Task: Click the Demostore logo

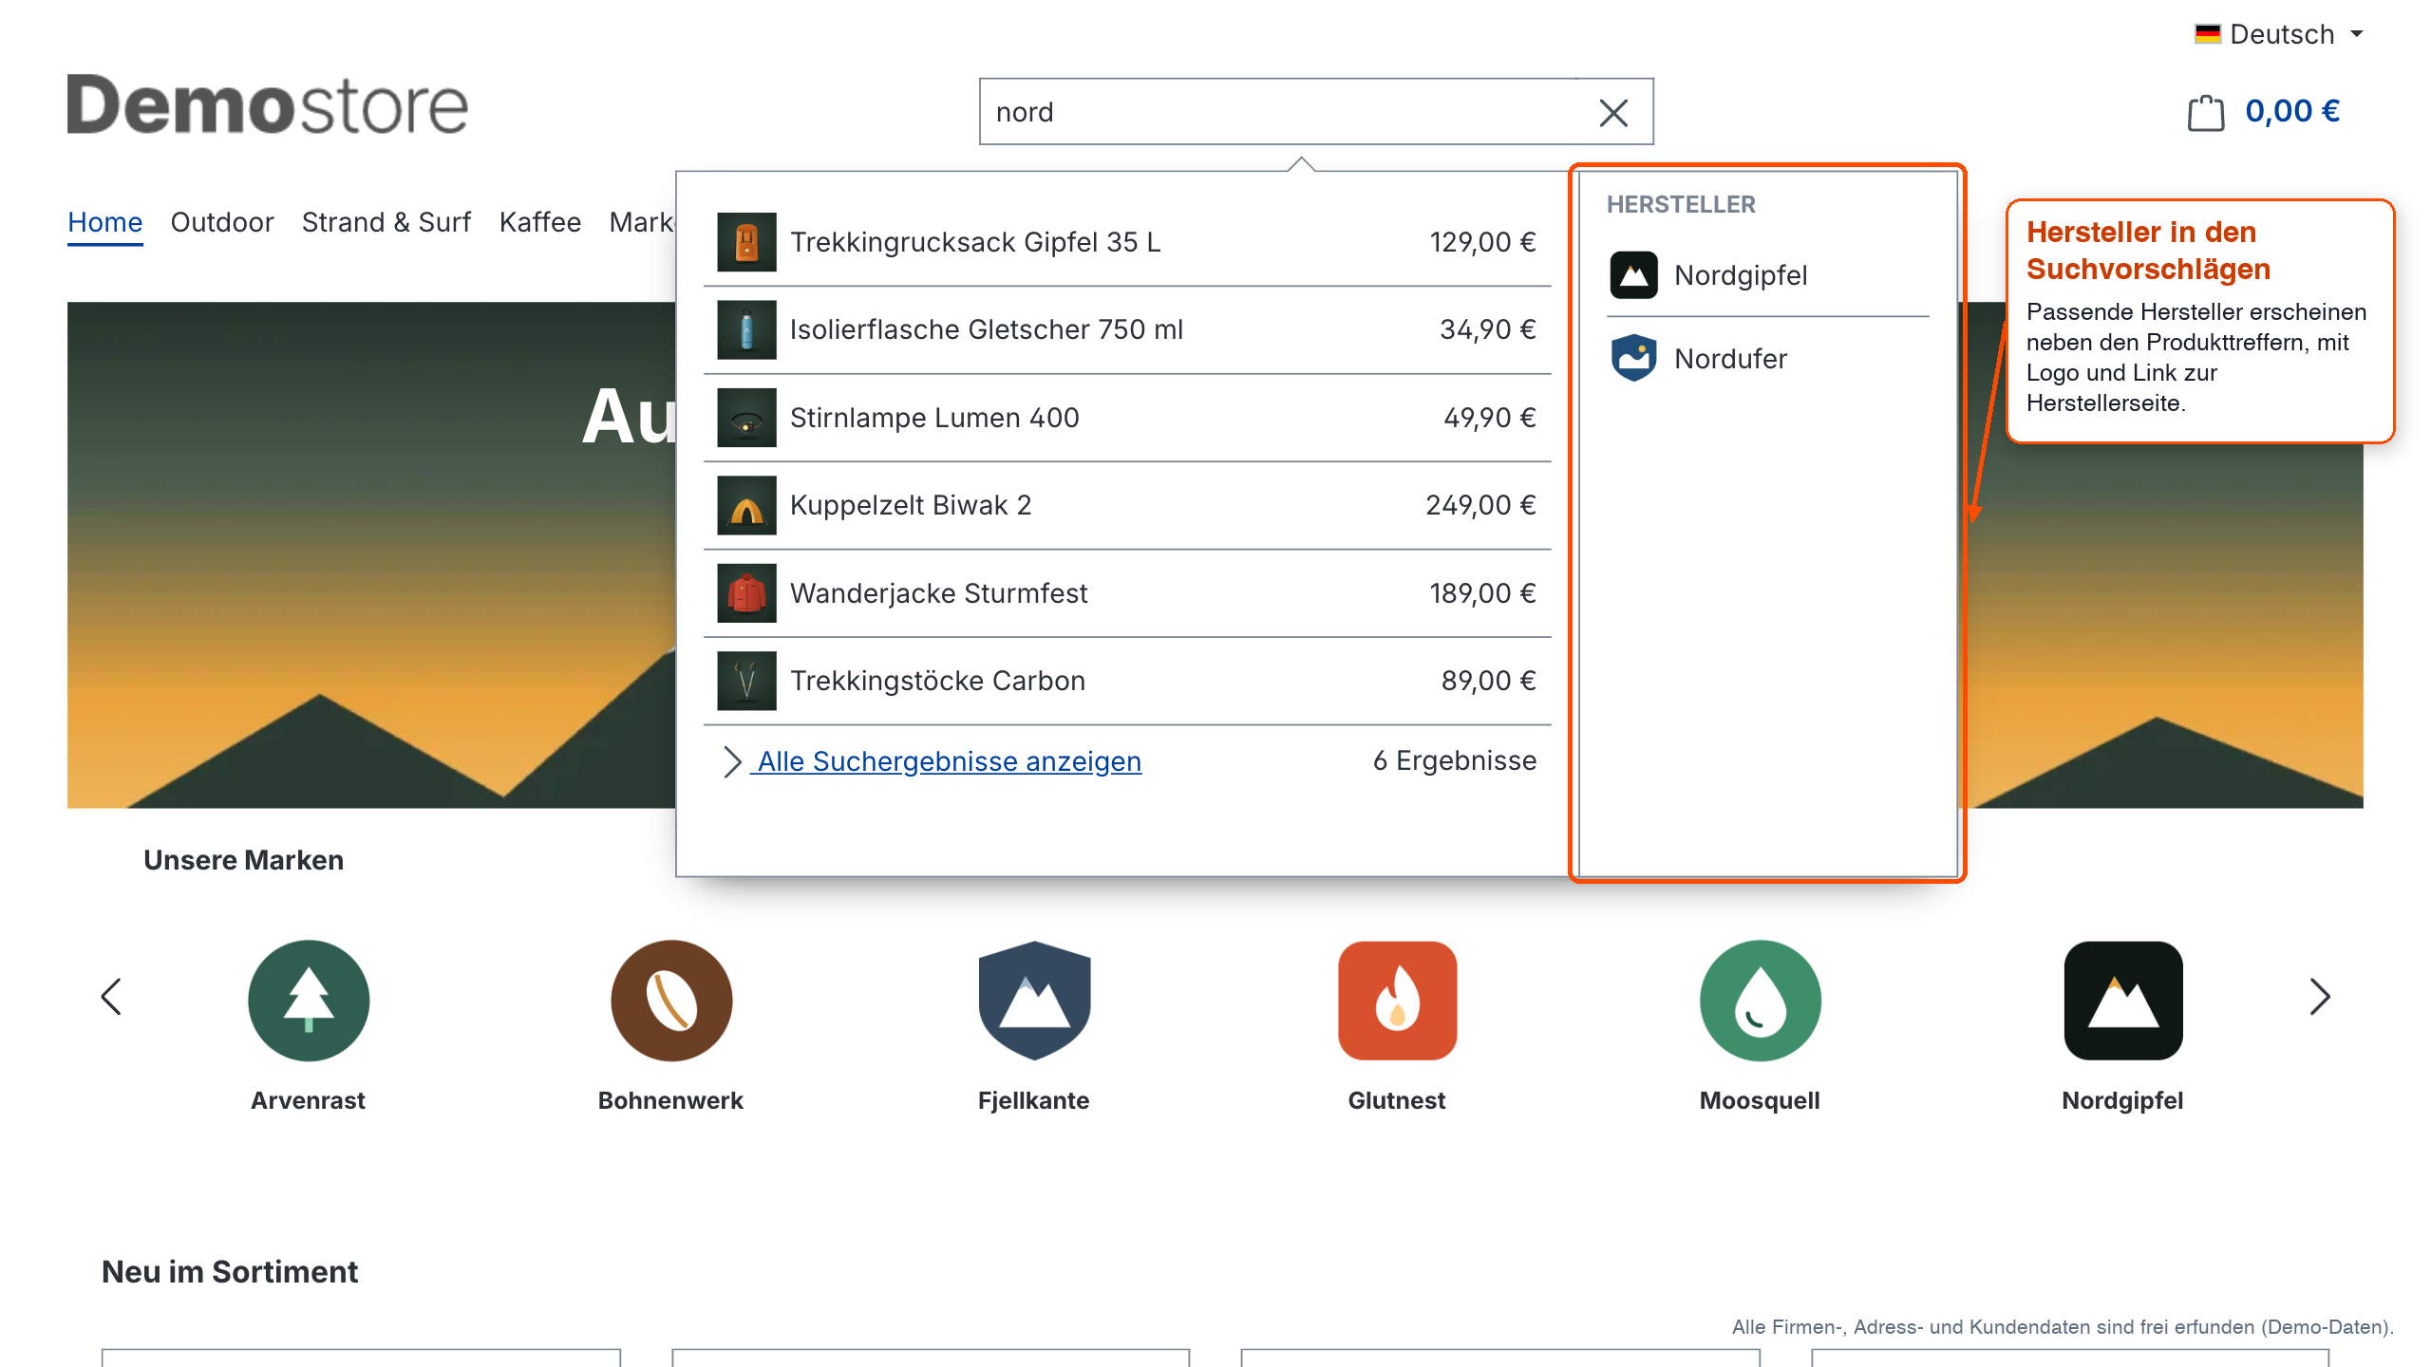Action: coord(268,104)
